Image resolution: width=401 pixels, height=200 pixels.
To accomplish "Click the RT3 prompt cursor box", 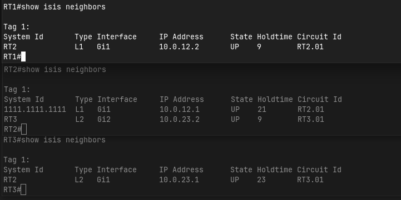I will (23, 189).
